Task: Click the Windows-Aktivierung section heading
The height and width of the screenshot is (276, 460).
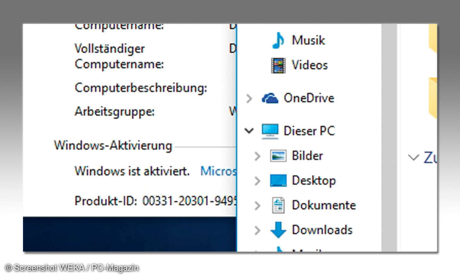Action: coord(113,146)
